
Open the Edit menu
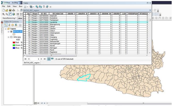coord(9,6)
